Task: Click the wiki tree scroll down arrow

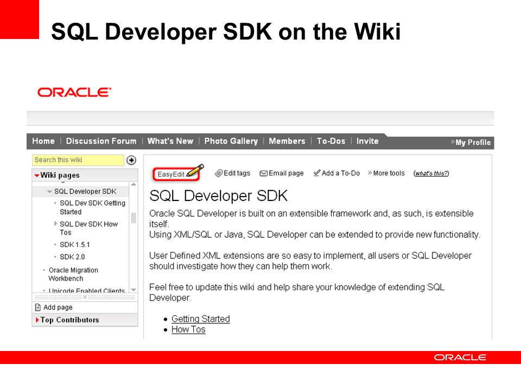Action: 134,290
